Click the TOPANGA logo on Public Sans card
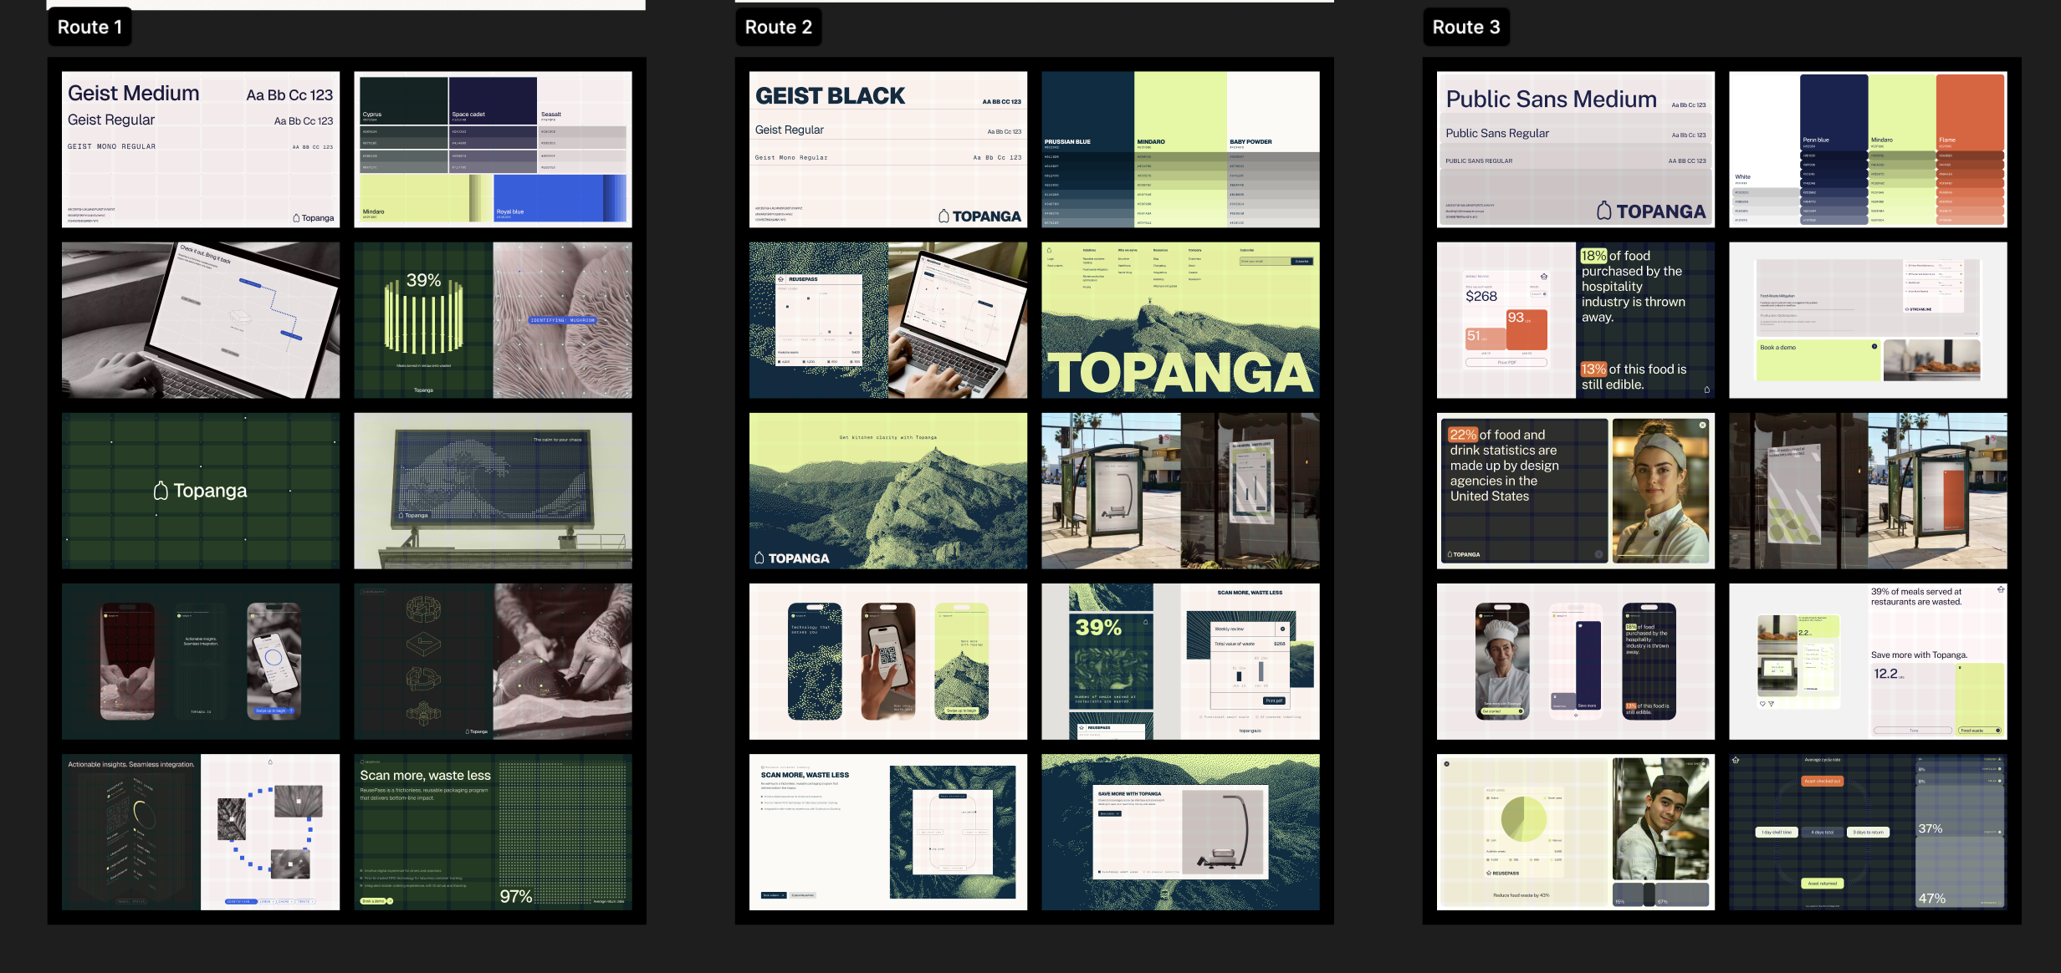 pos(1651,211)
